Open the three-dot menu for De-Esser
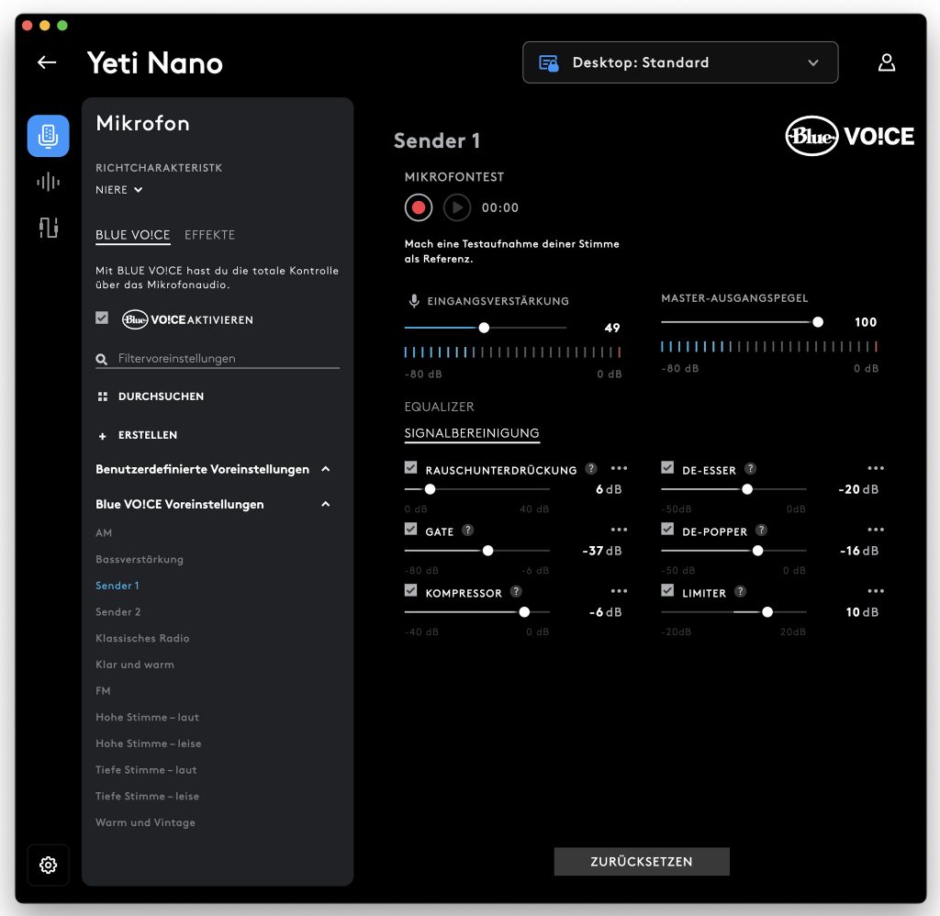 [x=875, y=468]
